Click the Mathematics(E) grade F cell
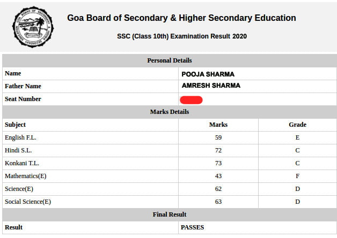 coord(297,176)
